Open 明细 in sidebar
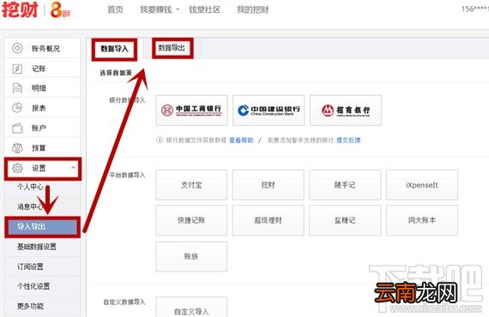Viewport: 489px width, 317px height. pyautogui.click(x=42, y=88)
